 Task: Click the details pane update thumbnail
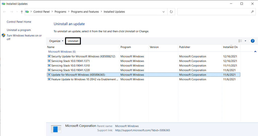(56, 129)
